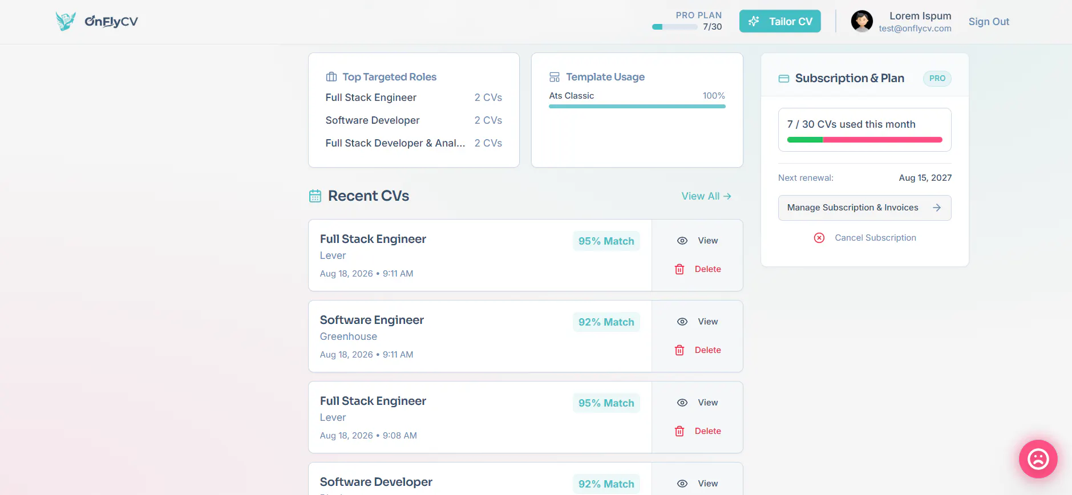Open the sad face feedback button
Viewport: 1072px width, 495px height.
coord(1038,459)
